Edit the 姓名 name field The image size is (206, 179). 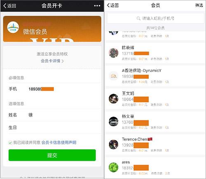54,115
